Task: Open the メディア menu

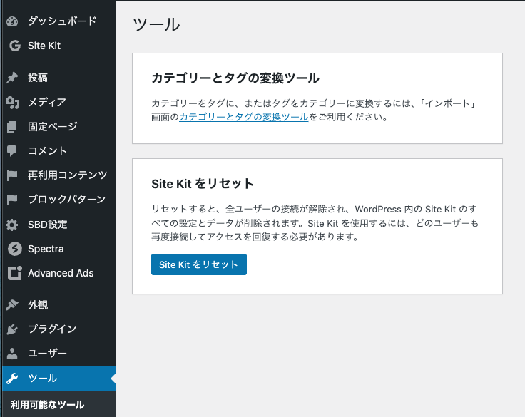Action: [x=59, y=103]
